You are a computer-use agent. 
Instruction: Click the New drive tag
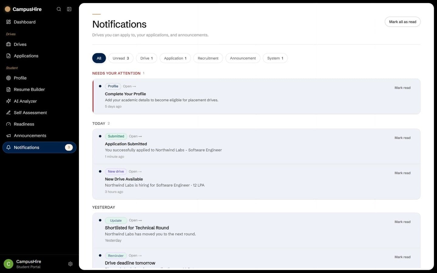click(116, 171)
